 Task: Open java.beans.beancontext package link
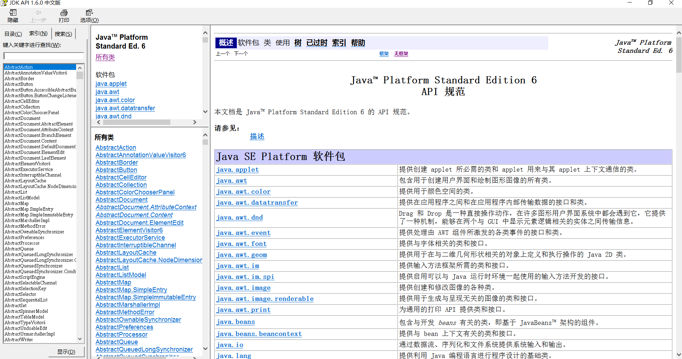259,334
